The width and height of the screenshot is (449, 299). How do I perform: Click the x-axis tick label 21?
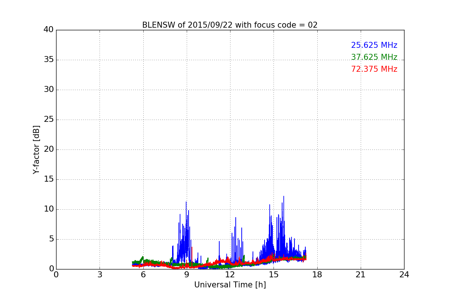coord(361,274)
